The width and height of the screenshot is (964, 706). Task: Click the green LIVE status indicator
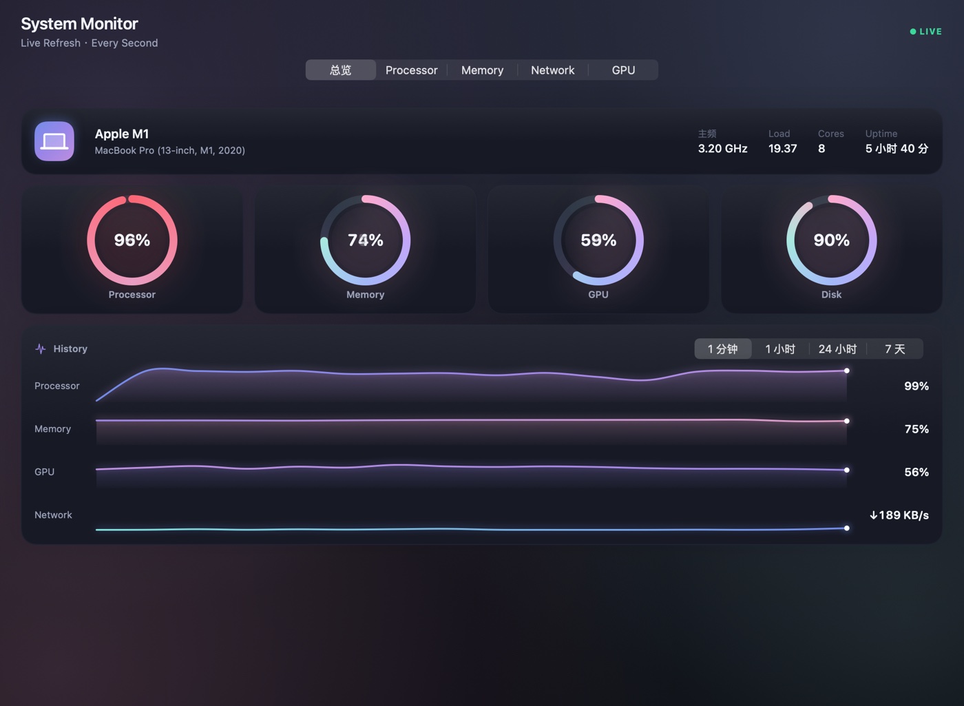pyautogui.click(x=925, y=32)
